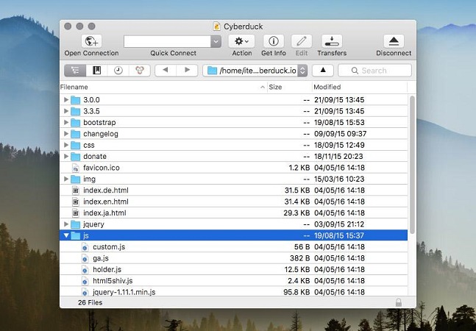Screen dimensions: 476x331
Task: Click the favicon.ico file icon
Action: click(x=75, y=168)
